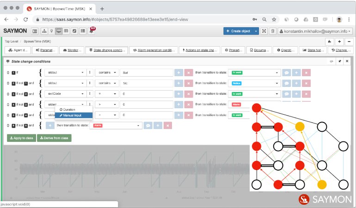Delete rule 6 with the red X
The width and height of the screenshot is (356, 208).
[168, 125]
